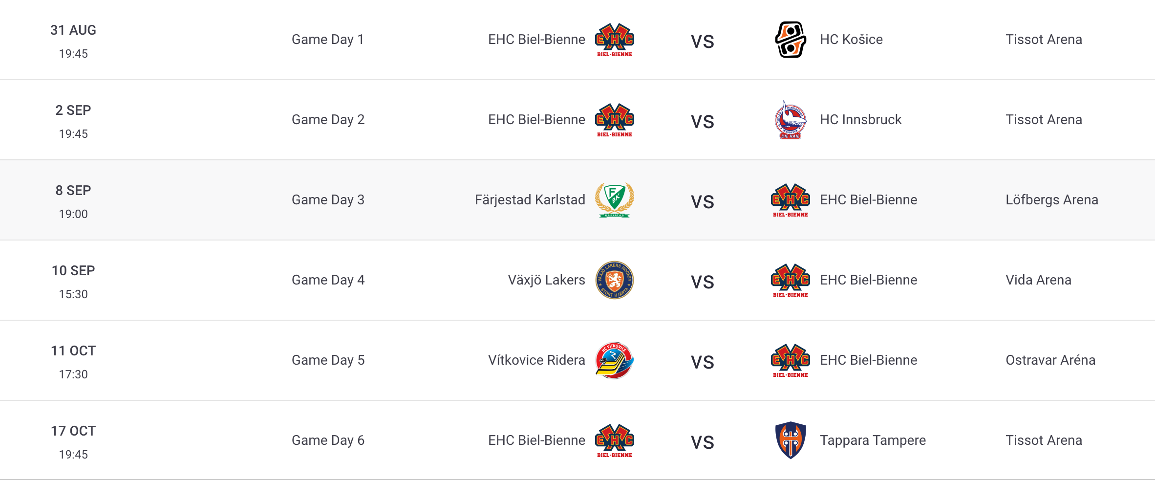Click the Vítkovice Ridera team logo
This screenshot has width=1155, height=482.
click(x=615, y=360)
